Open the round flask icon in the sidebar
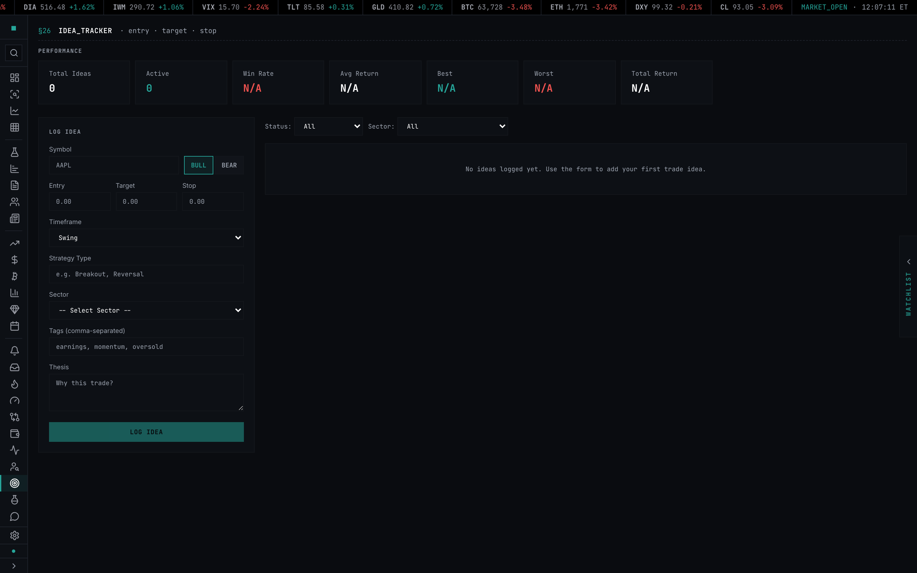 coord(14,500)
